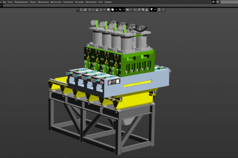Open the Приложения menu
Image resolution: width=238 pixels, height=158 pixels.
91,2
